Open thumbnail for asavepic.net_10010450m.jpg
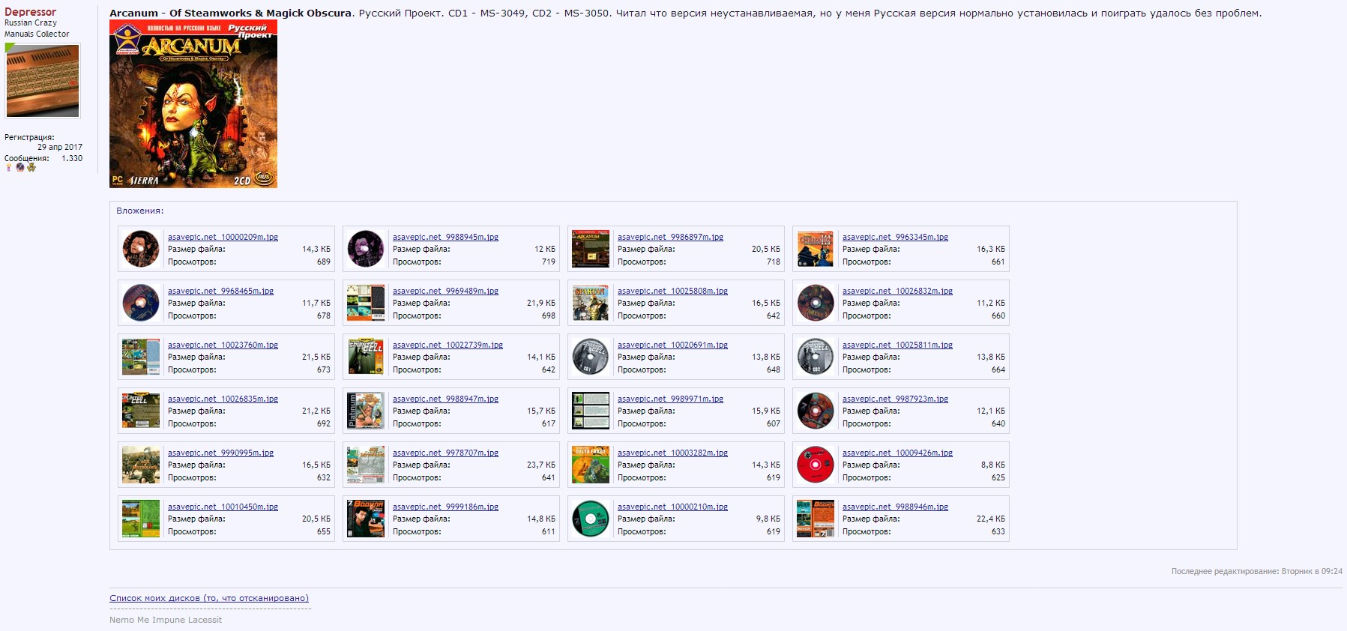The height and width of the screenshot is (631, 1347). [141, 519]
